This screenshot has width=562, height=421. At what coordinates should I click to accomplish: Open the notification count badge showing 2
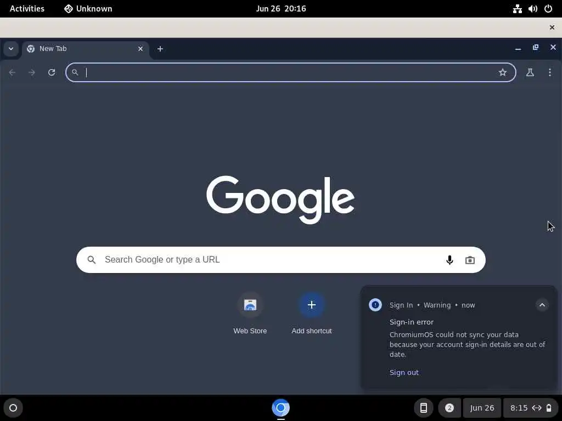point(449,408)
